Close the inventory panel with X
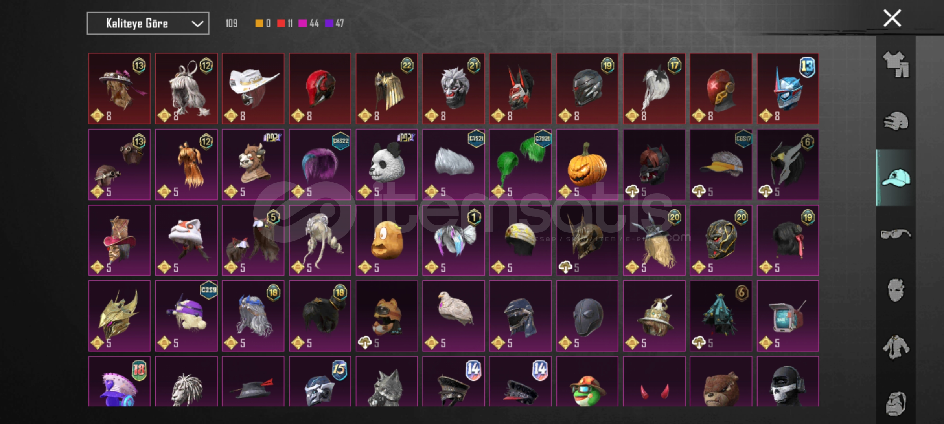 (892, 18)
